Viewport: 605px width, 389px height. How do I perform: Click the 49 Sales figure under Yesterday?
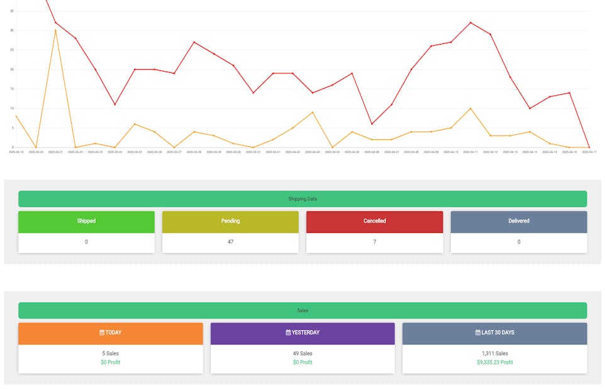302,354
